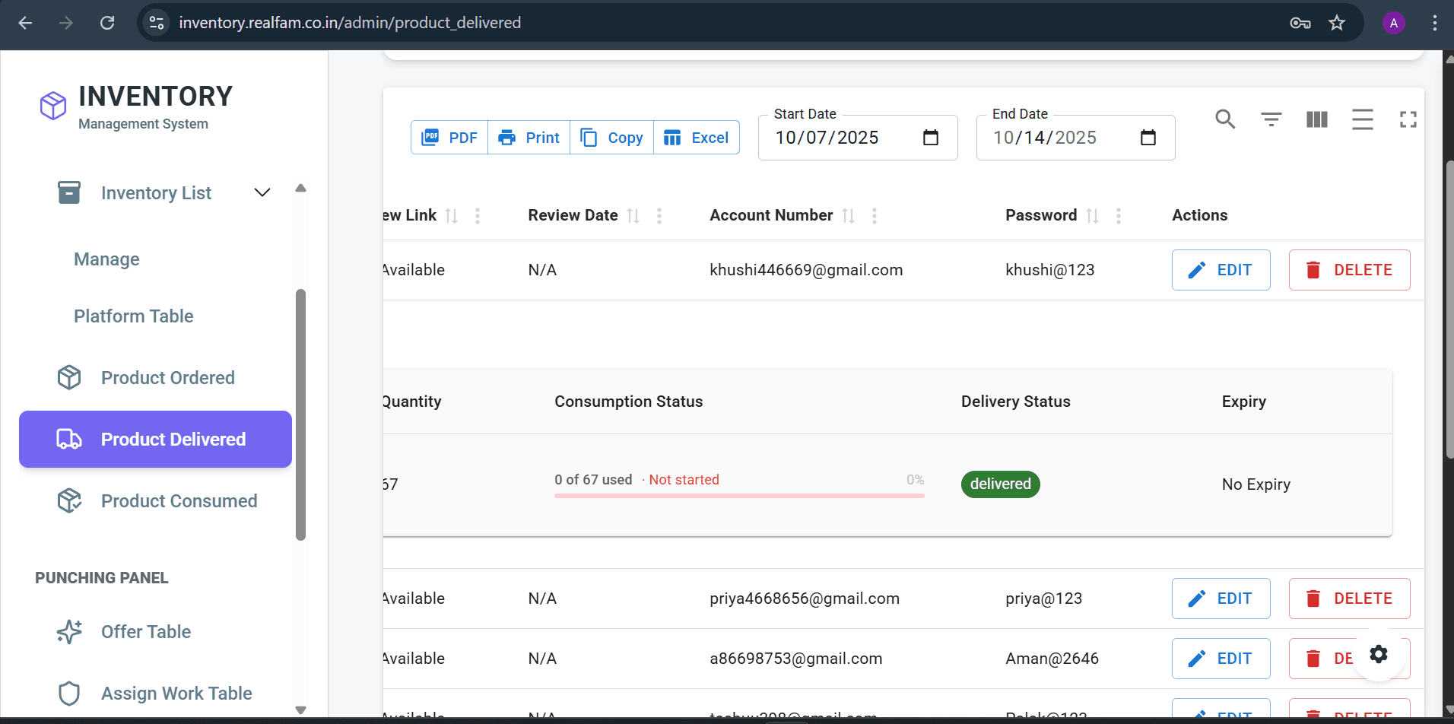The height and width of the screenshot is (724, 1454).
Task: Open the Product Ordered page
Action: 168,377
